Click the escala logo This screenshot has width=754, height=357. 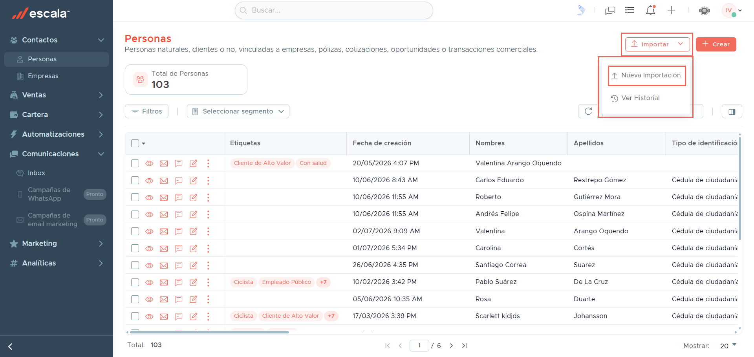41,13
